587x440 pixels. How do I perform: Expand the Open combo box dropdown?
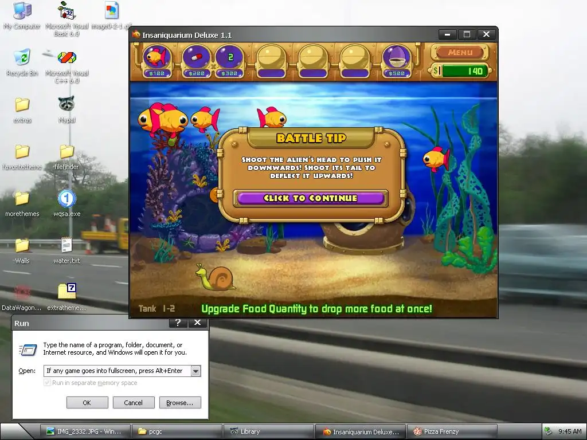[196, 371]
